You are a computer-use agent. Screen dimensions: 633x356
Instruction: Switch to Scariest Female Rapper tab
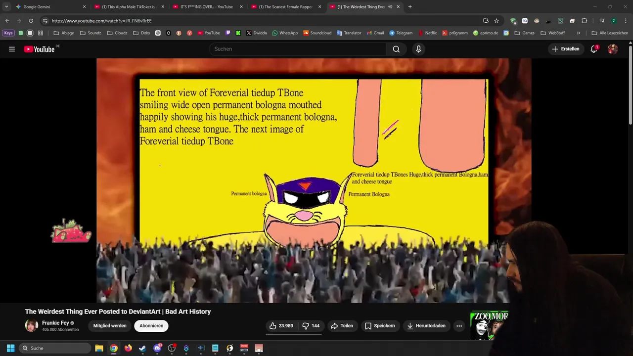pyautogui.click(x=285, y=7)
